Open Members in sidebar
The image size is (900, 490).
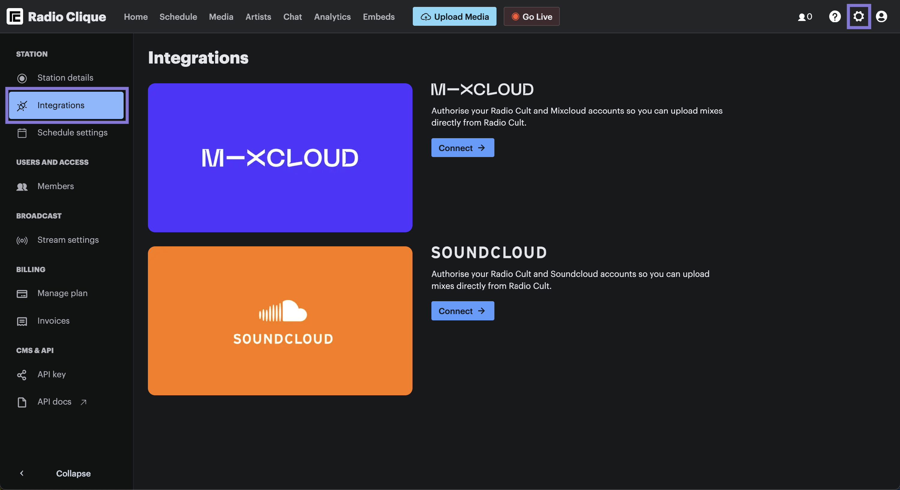tap(66, 186)
